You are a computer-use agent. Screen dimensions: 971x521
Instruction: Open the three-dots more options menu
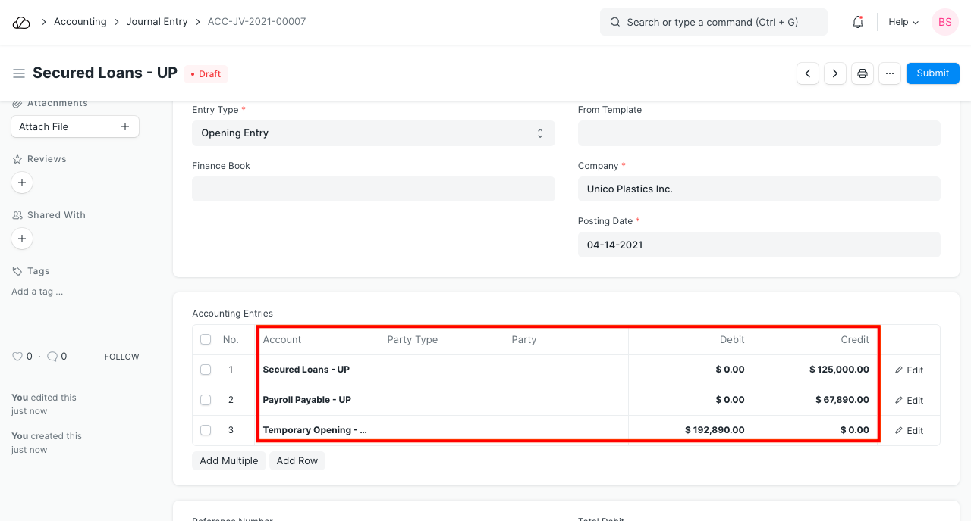(890, 73)
